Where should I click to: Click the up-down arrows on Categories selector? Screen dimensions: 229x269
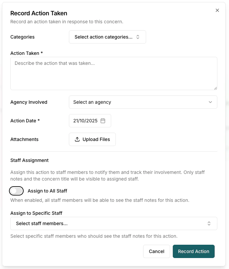[x=138, y=37]
